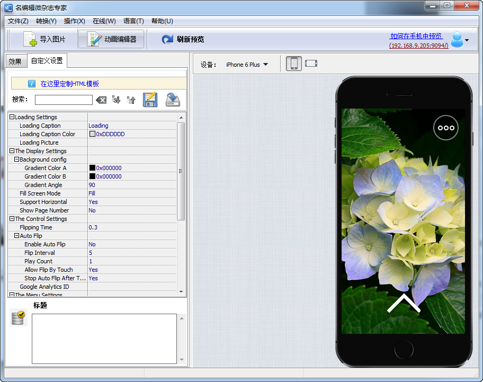This screenshot has width=483, height=382.
Task: Open the user account dropdown arrow
Action: 467,40
